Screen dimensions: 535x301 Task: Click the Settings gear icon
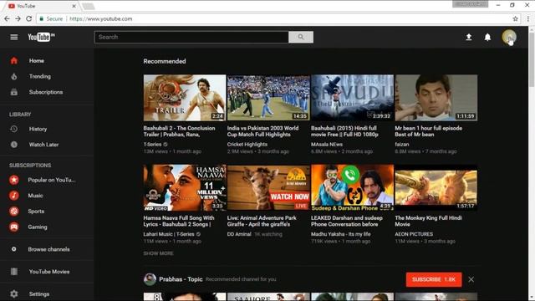click(x=14, y=293)
